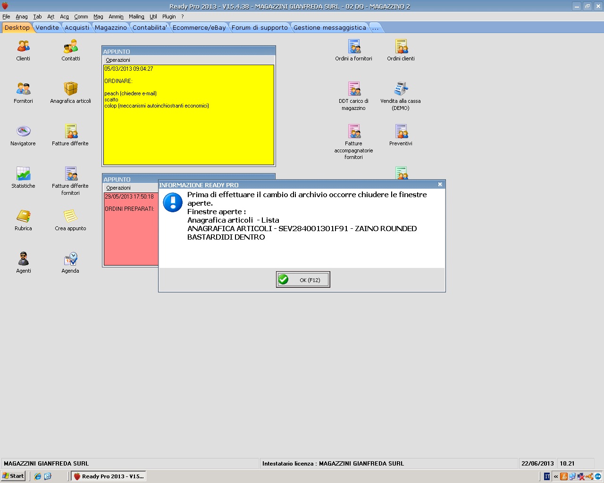The width and height of the screenshot is (604, 483).
Task: Expand hidden system tray icons chevron
Action: 556,476
